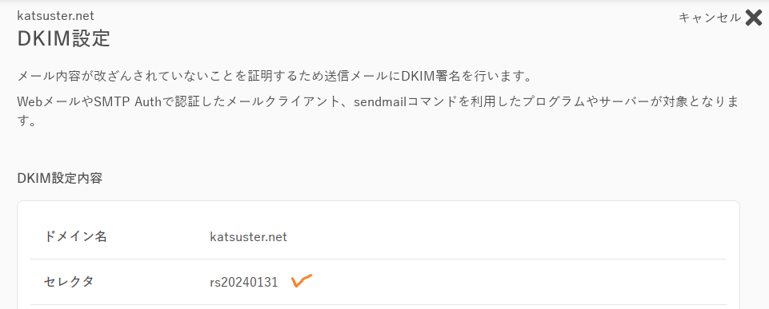The image size is (769, 309).
Task: Click the セレクタ row label
Action: click(x=69, y=282)
